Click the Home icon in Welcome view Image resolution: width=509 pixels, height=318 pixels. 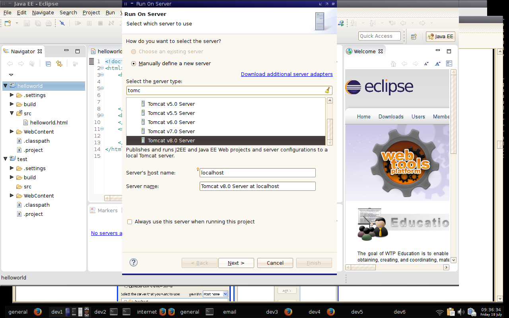393,64
